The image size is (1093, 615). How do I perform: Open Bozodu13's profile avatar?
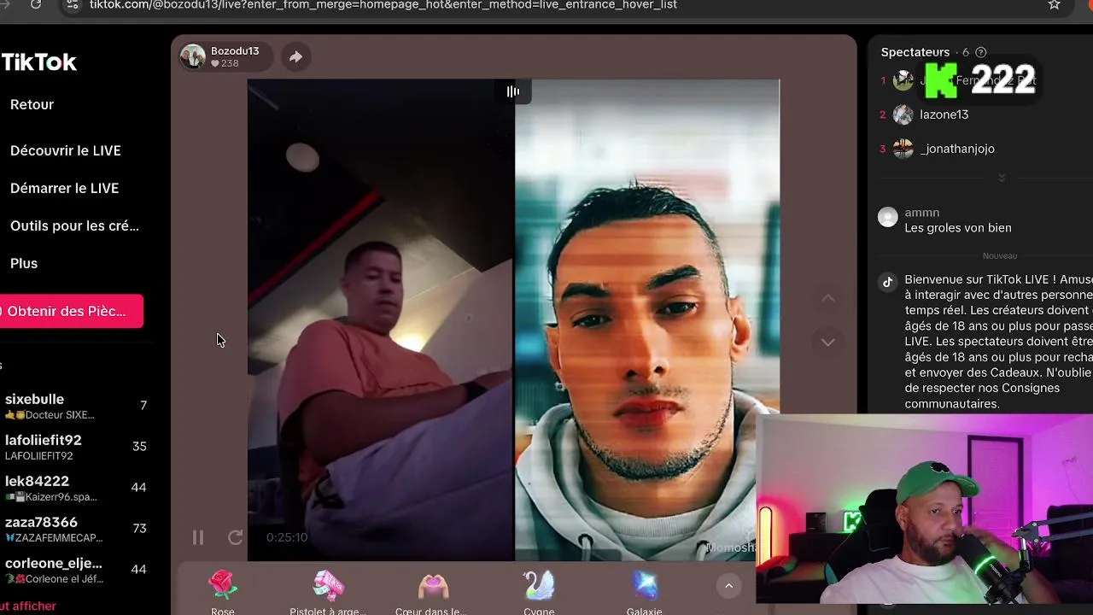(x=193, y=57)
